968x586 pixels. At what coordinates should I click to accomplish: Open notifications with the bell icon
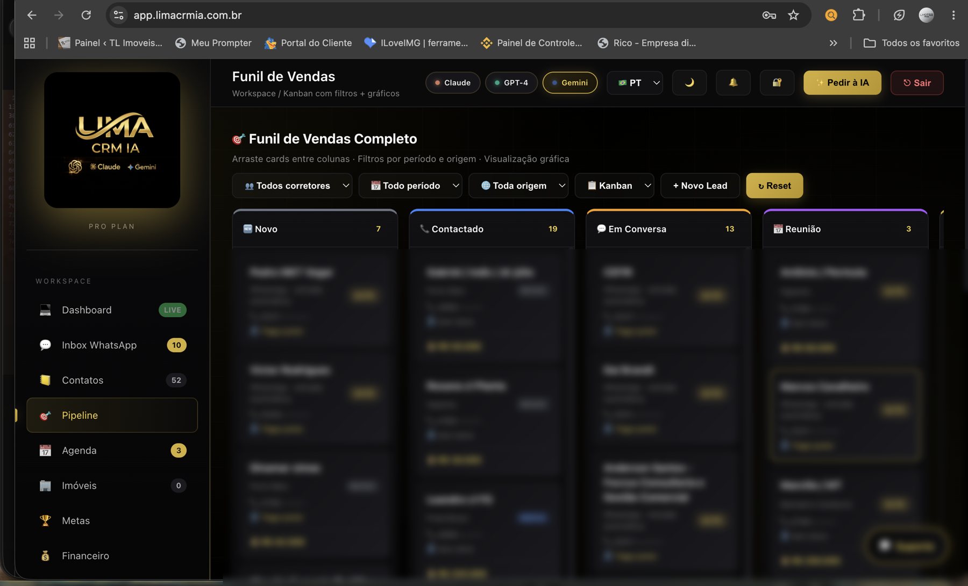point(733,83)
